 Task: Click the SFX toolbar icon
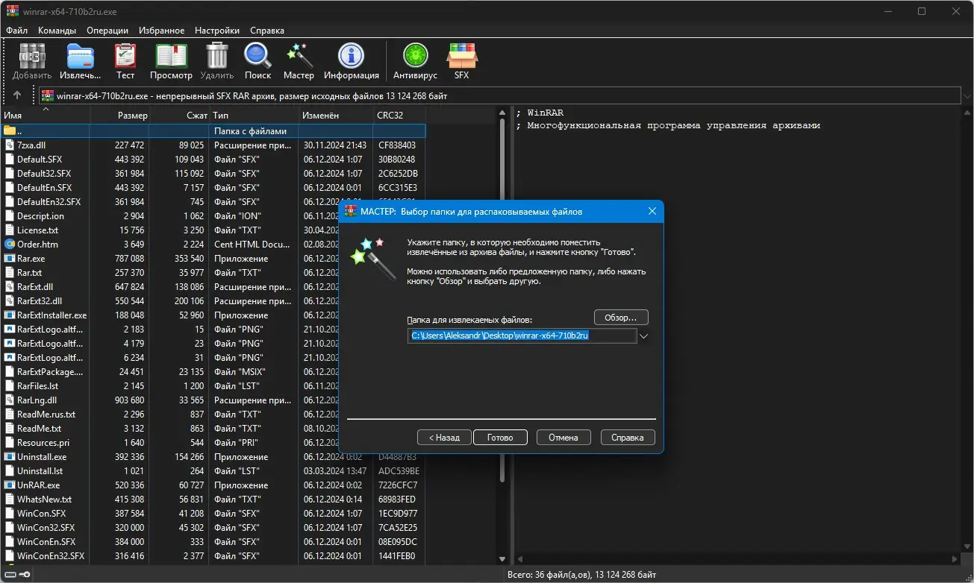pos(461,57)
